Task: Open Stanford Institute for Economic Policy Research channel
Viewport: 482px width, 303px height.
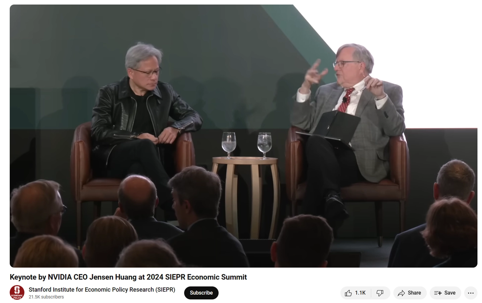Action: pyautogui.click(x=102, y=290)
